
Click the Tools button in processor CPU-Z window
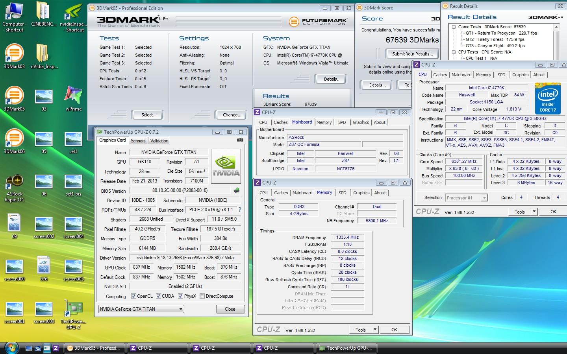point(519,212)
